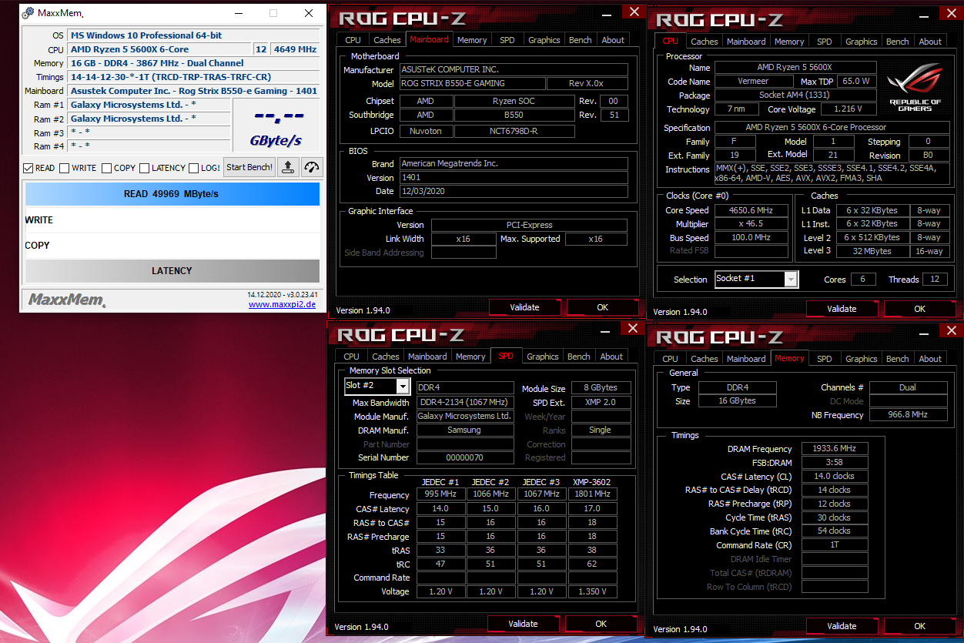Enable the LATENCY test checkbox
This screenshot has height=643, width=964.
point(144,168)
